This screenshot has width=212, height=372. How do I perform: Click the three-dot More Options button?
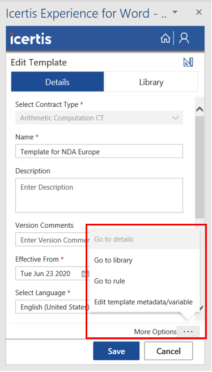click(x=188, y=332)
